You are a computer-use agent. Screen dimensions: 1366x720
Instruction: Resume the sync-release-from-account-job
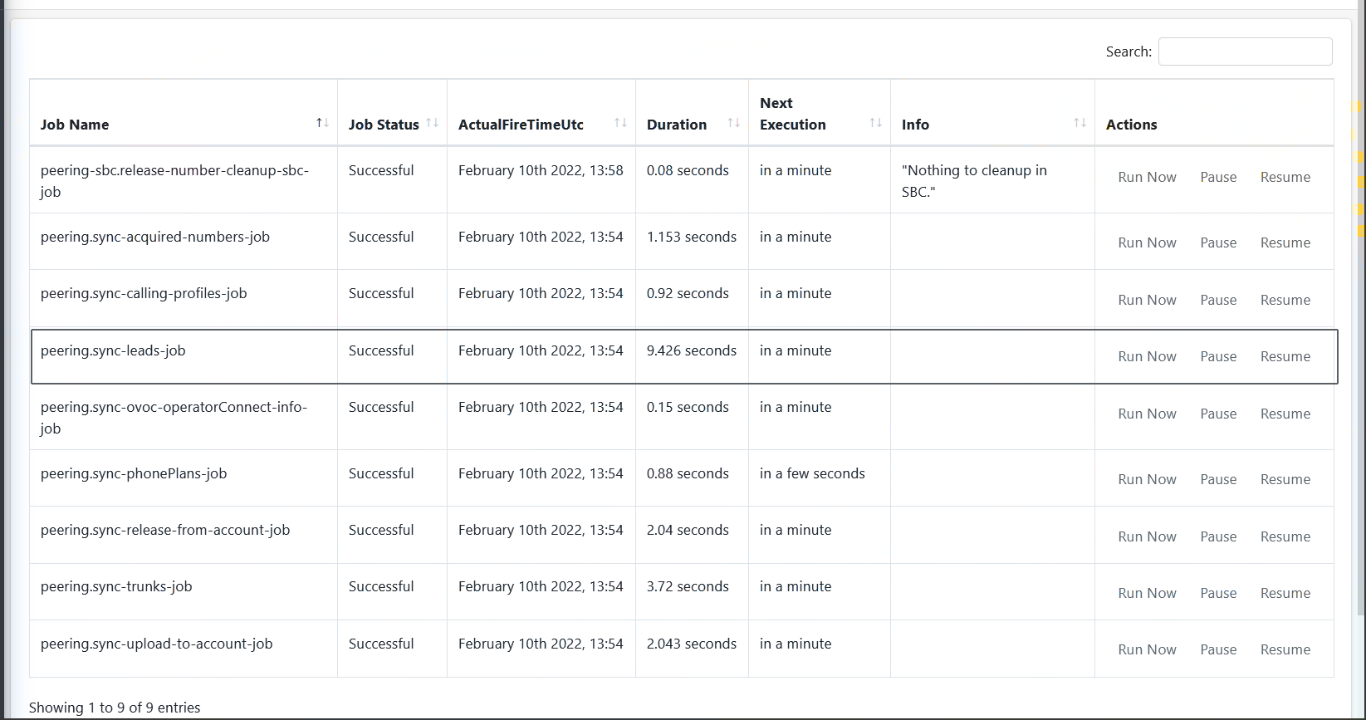point(1285,536)
